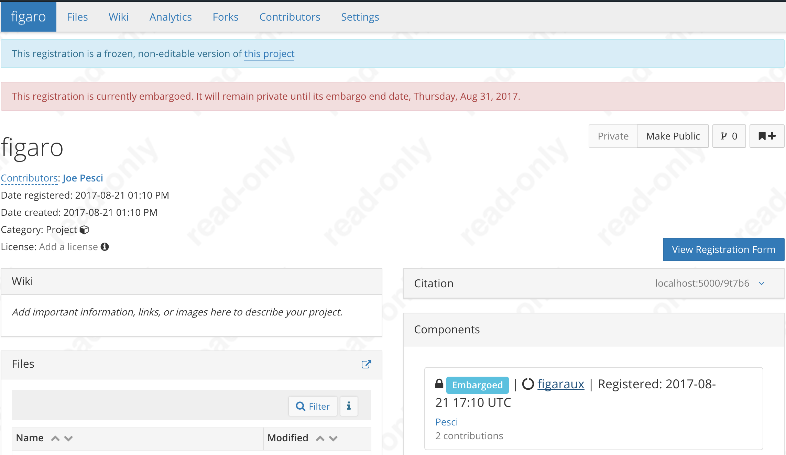Open the figaraux component link
Viewport: 786px width, 455px height.
(x=560, y=384)
